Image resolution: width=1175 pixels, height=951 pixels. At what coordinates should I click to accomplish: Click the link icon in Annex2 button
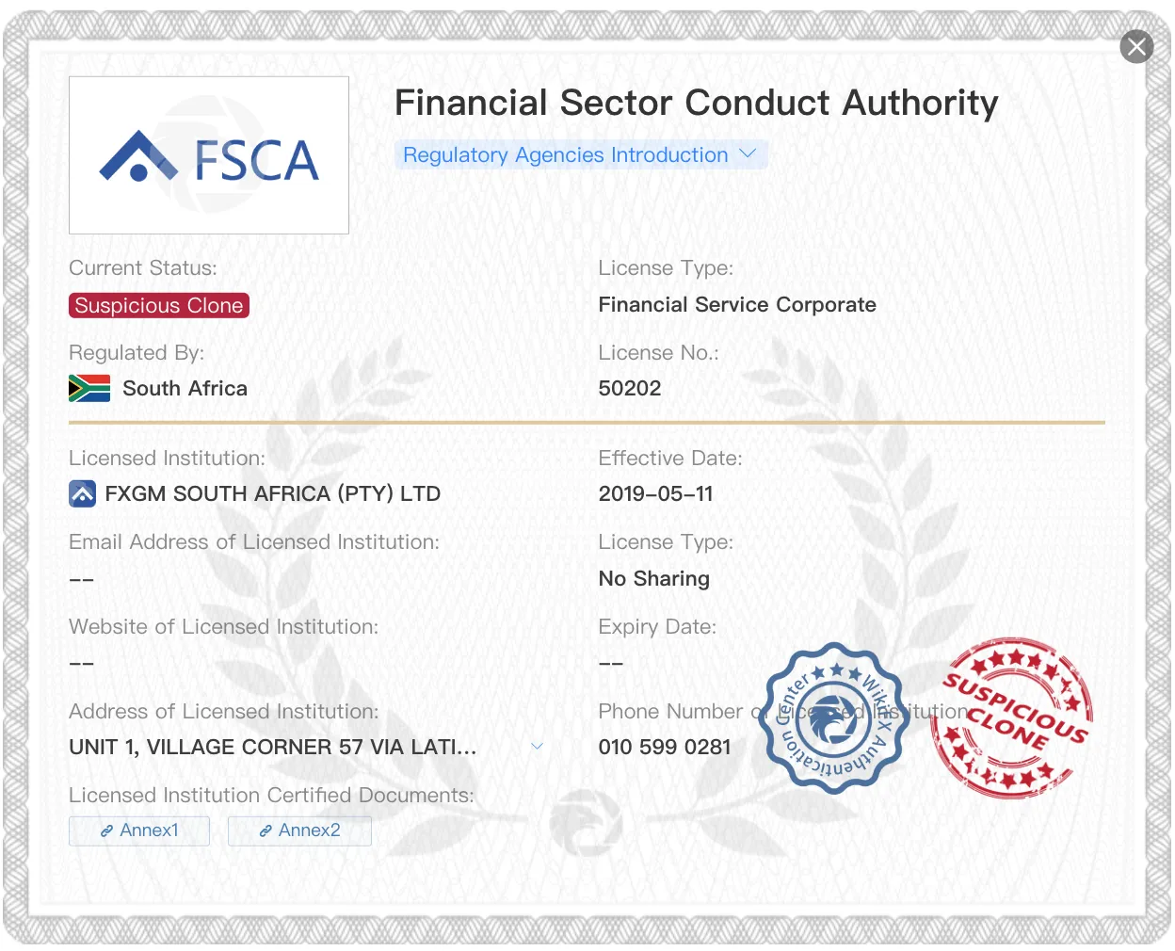(266, 830)
